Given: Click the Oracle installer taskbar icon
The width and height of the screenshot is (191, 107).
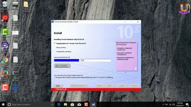Looking at the screenshot, I should click(93, 104).
